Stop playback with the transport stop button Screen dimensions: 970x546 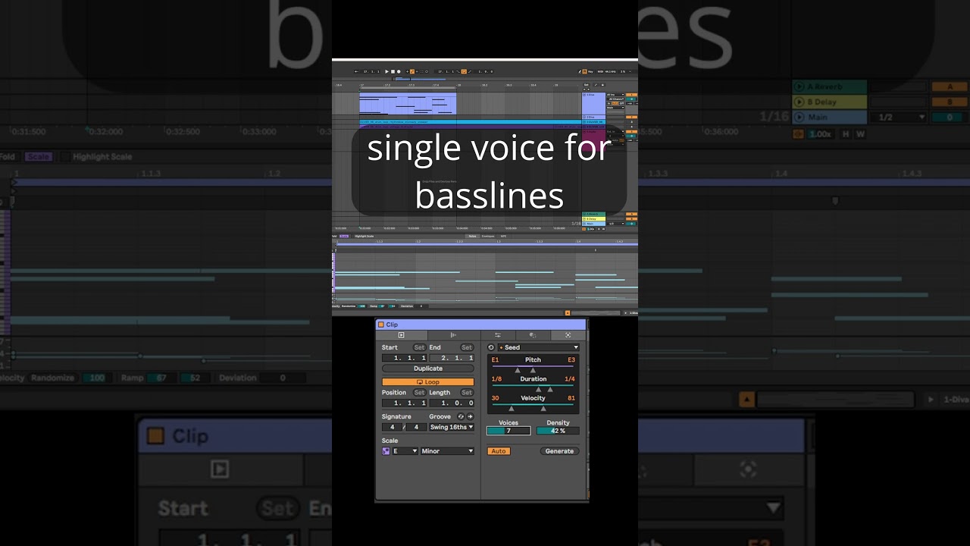point(393,71)
